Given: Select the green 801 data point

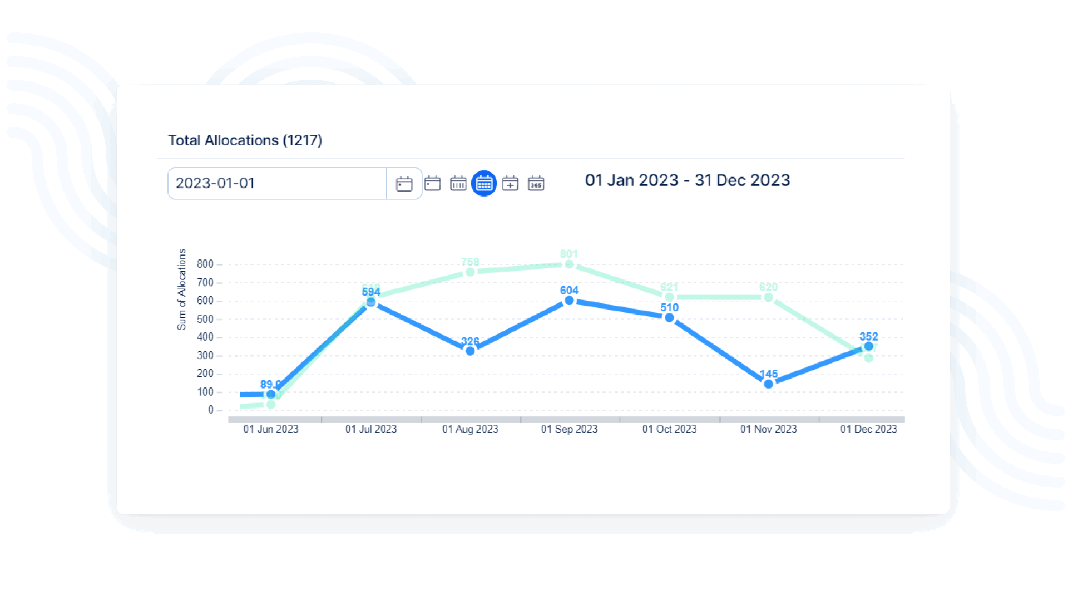Looking at the screenshot, I should (569, 264).
